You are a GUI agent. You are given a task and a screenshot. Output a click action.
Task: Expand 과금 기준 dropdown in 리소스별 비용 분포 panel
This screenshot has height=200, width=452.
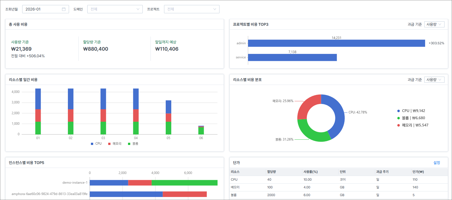tap(434, 80)
